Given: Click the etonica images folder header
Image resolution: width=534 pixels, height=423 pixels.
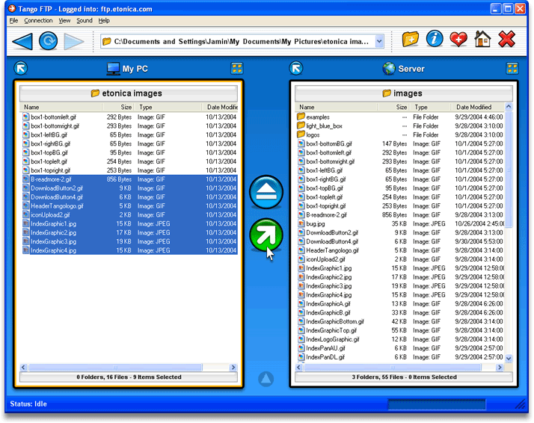Looking at the screenshot, I should point(129,93).
